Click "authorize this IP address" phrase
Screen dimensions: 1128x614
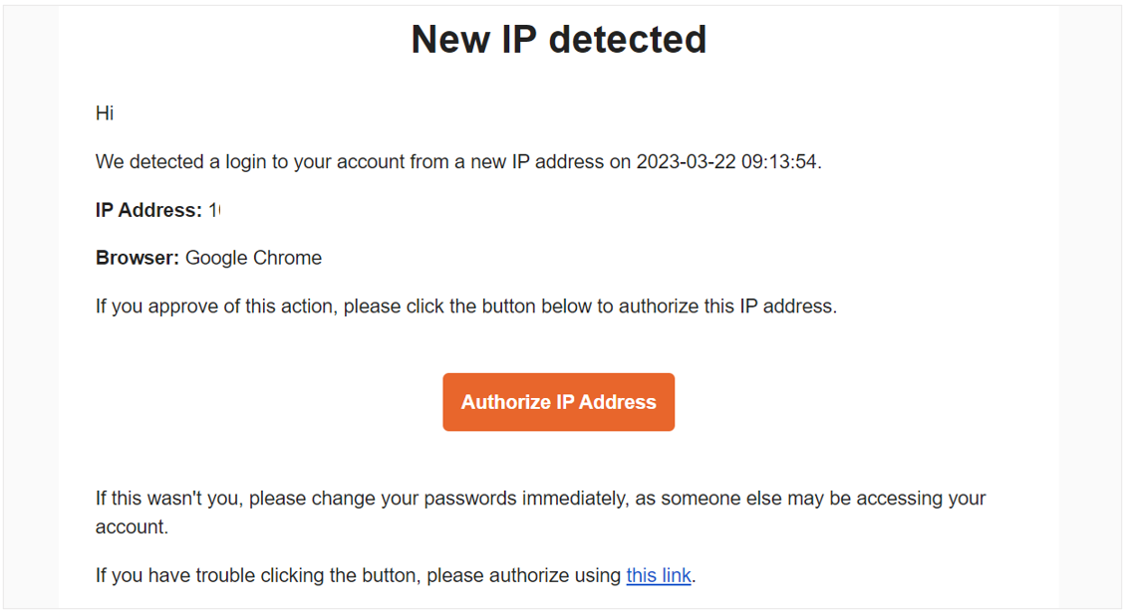(725, 307)
